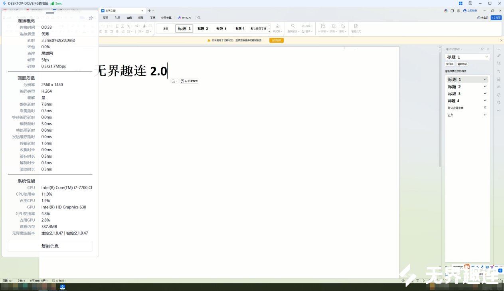Click the 查找替换 find icon
Viewport: 504px width, 291px height.
[x=293, y=27]
